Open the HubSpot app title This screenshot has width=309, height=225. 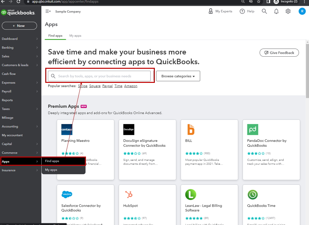(x=131, y=206)
